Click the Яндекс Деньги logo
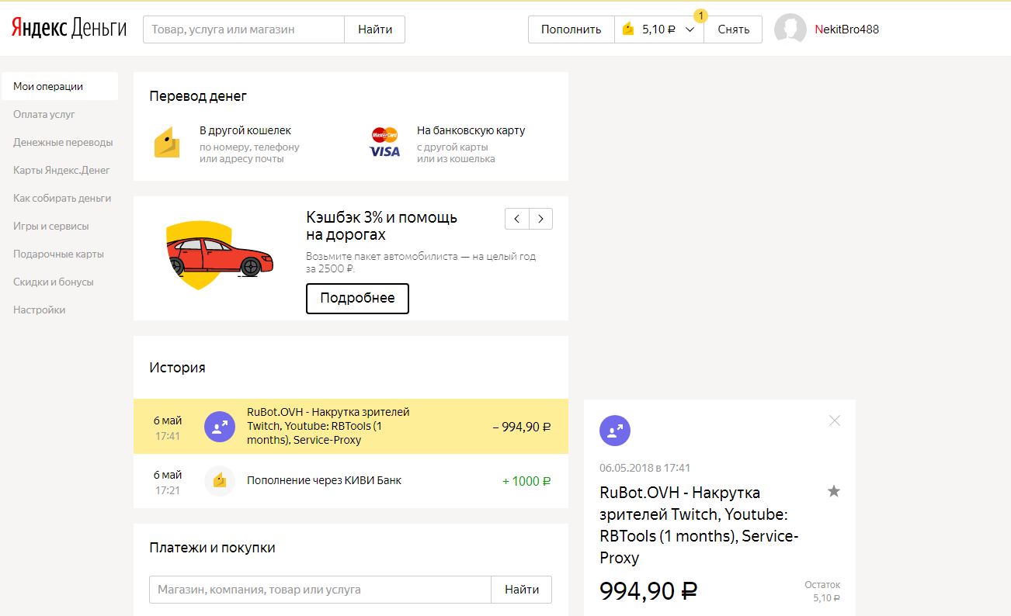Screen dimensions: 1011x616 click(68, 29)
